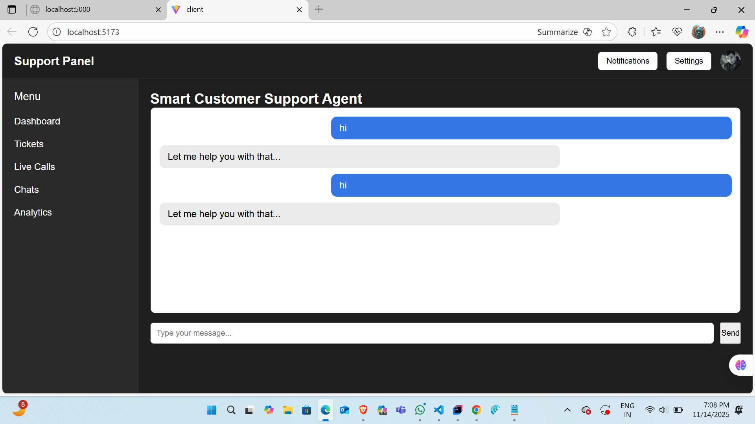Open WhatsApp from the taskbar
This screenshot has height=424, width=755.
click(420, 409)
